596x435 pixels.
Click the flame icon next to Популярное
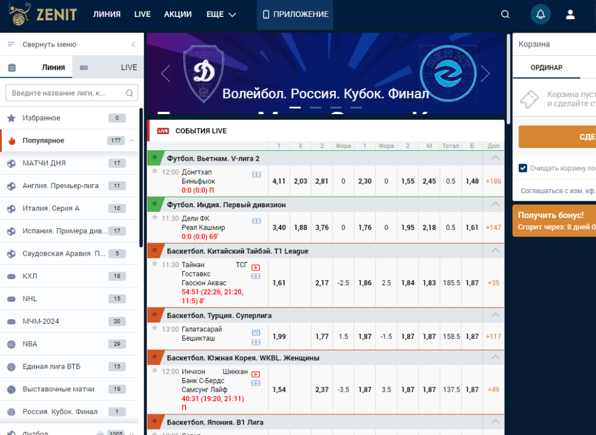[12, 141]
